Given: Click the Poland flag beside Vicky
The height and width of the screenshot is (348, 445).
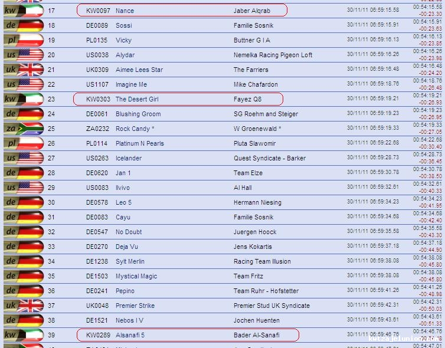Looking at the screenshot, I should point(24,40).
